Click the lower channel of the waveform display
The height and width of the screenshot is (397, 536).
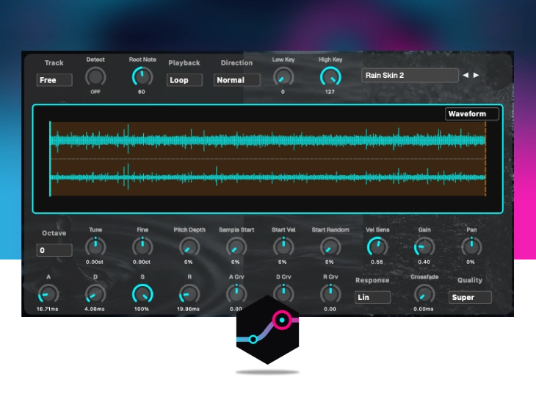coord(268,177)
